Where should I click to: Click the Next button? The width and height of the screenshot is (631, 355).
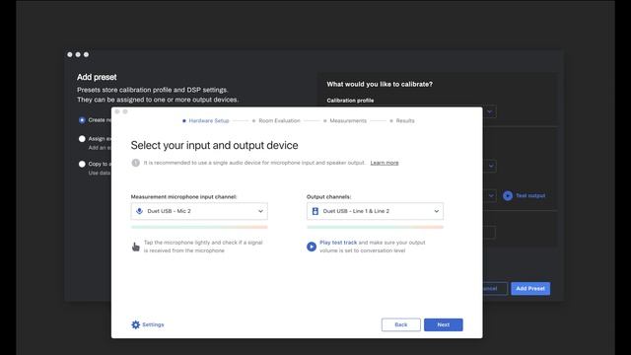tap(443, 324)
